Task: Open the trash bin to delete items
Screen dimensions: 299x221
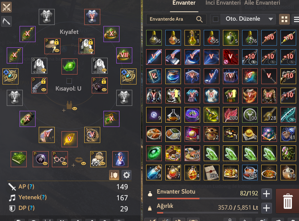Action: (287, 201)
